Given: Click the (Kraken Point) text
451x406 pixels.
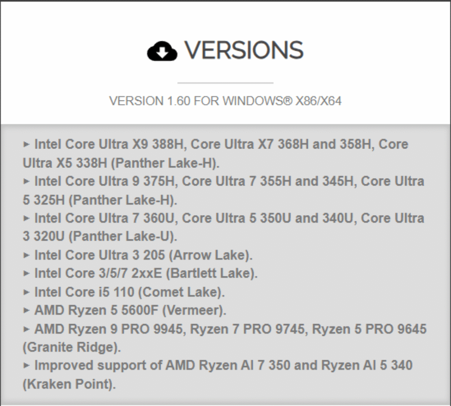Looking at the screenshot, I should 69,384.
